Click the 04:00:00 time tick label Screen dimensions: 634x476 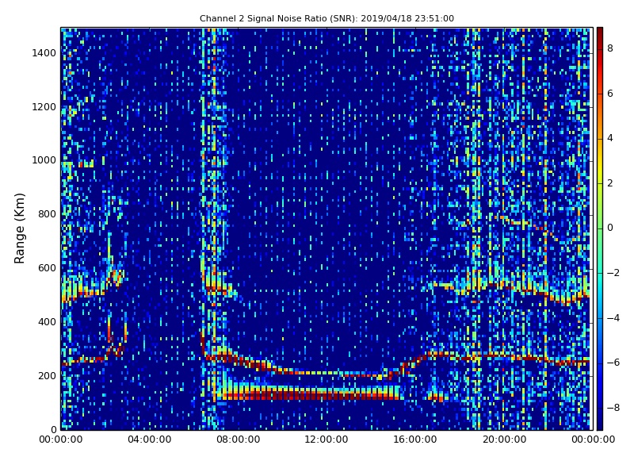point(150,440)
